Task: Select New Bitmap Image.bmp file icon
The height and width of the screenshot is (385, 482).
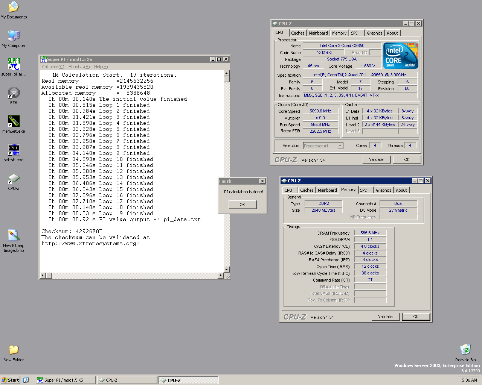Action: (x=14, y=241)
